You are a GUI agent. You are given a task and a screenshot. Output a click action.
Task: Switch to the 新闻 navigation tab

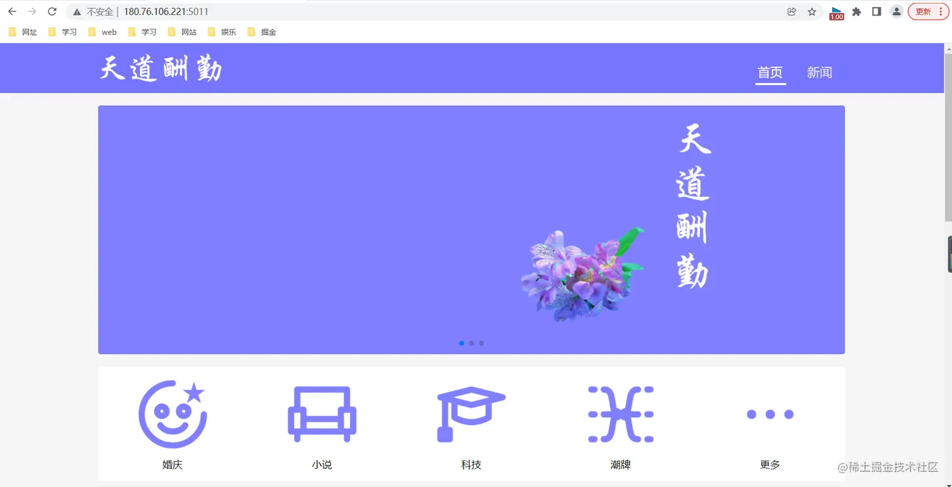819,72
